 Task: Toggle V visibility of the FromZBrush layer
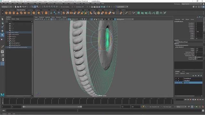click(x=176, y=79)
